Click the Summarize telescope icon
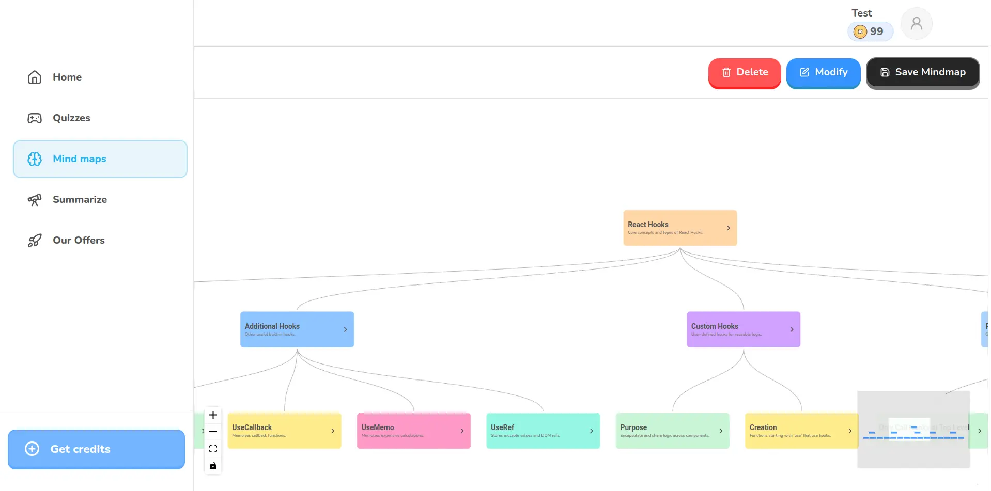991x491 pixels. click(x=35, y=200)
